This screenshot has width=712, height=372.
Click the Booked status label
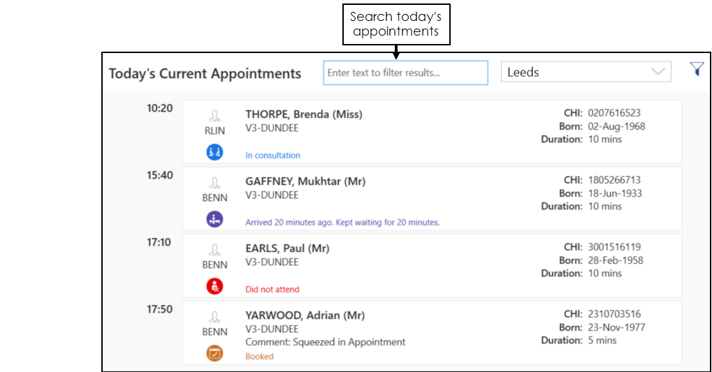259,357
